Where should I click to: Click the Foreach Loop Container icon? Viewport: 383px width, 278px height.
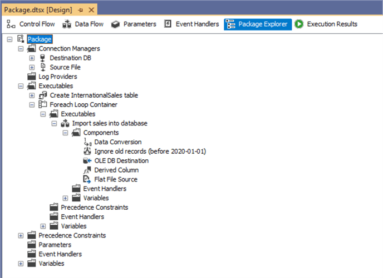pyautogui.click(x=42, y=104)
